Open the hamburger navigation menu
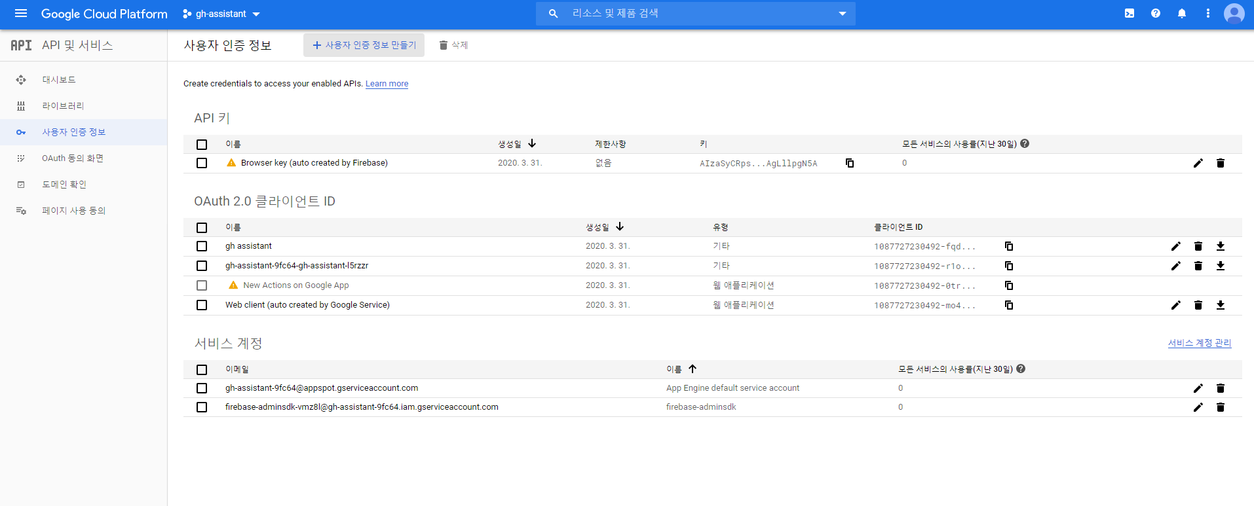Screen dimensions: 1254x506 [x=21, y=14]
